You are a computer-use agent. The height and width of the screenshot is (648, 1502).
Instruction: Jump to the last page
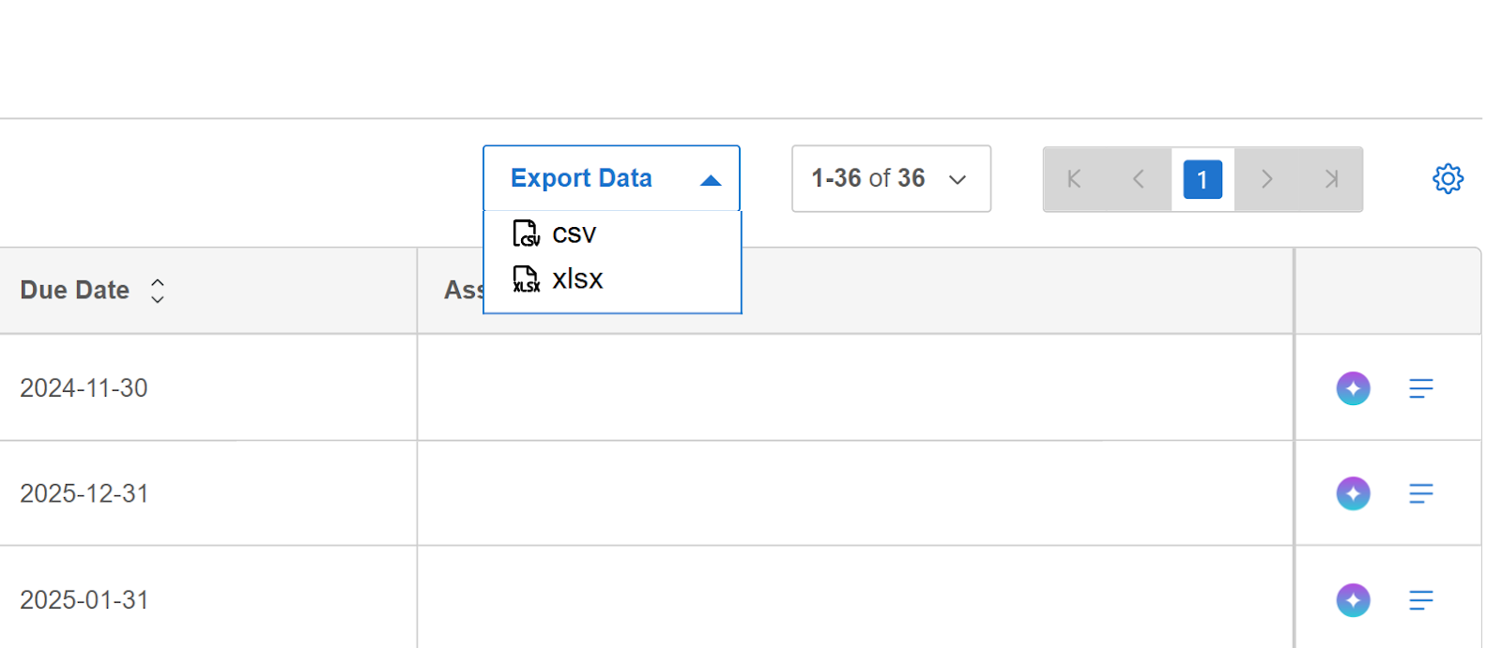pyautogui.click(x=1330, y=179)
